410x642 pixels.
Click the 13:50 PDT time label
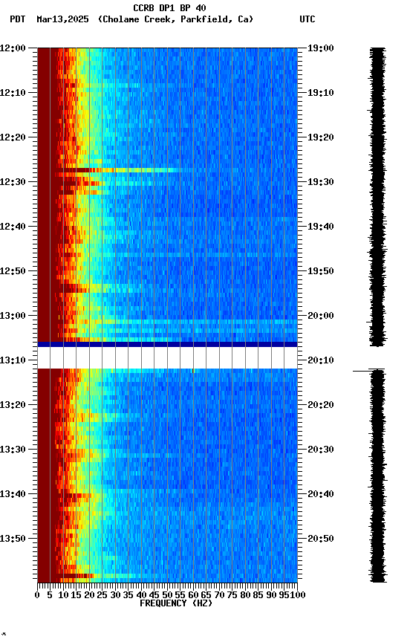point(13,539)
